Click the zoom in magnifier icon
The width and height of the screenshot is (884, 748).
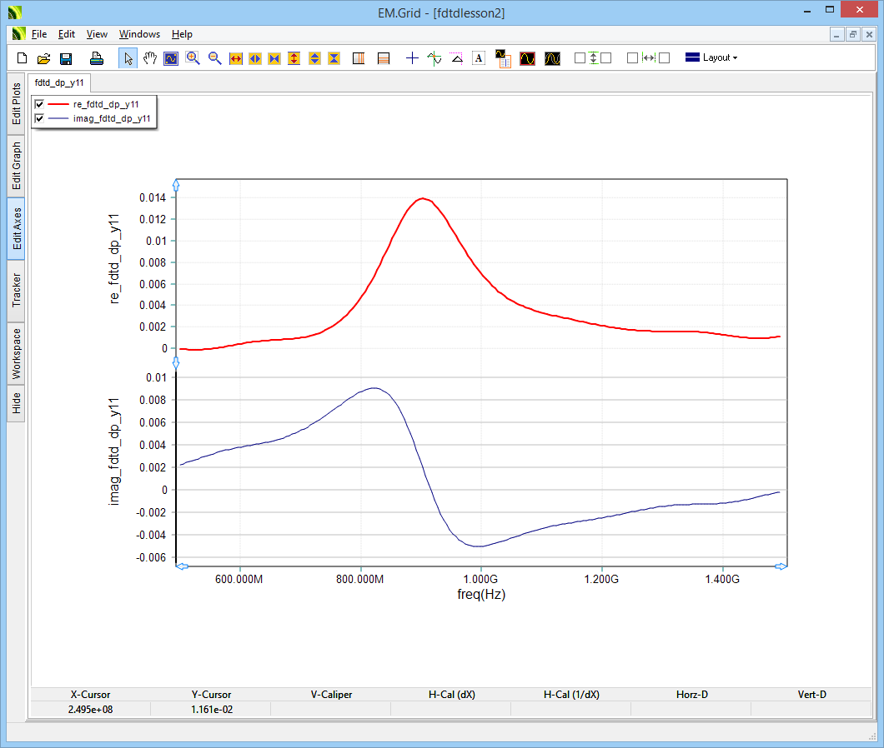pos(193,58)
